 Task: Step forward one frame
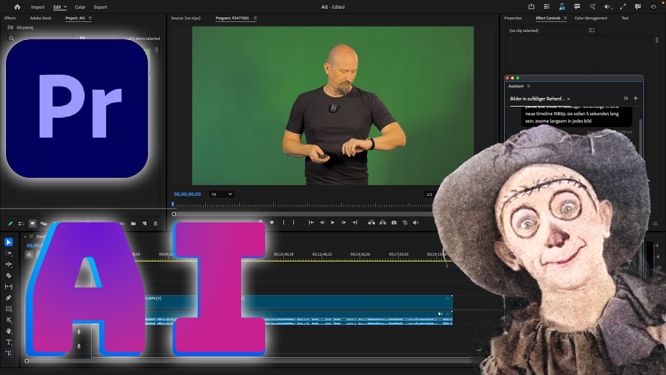[x=344, y=222]
